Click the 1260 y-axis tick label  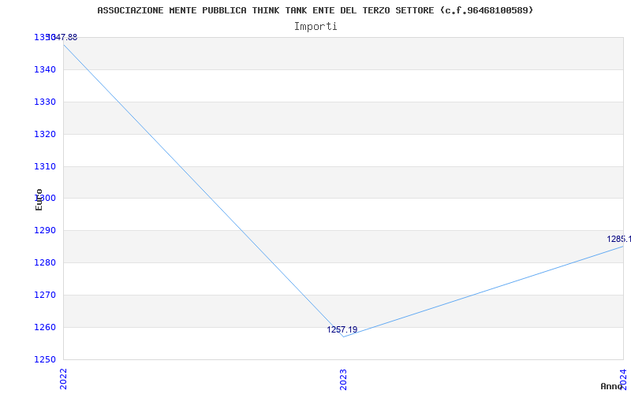pyautogui.click(x=45, y=327)
